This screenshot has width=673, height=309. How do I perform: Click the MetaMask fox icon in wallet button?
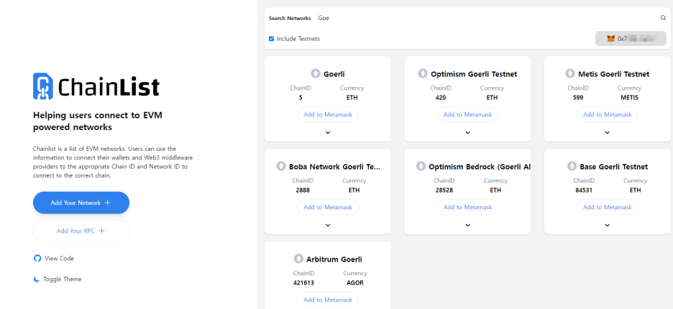tap(610, 39)
